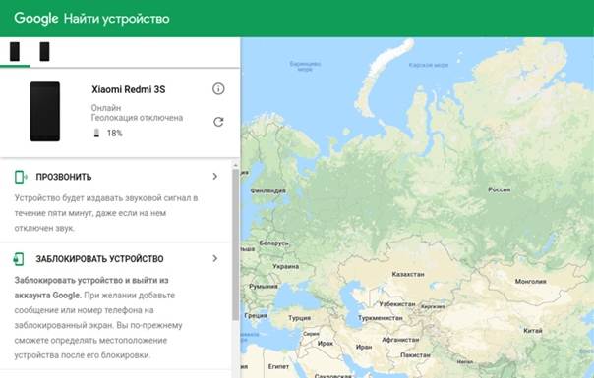
Task: Click the Египет label on the map
Action: [x=278, y=366]
